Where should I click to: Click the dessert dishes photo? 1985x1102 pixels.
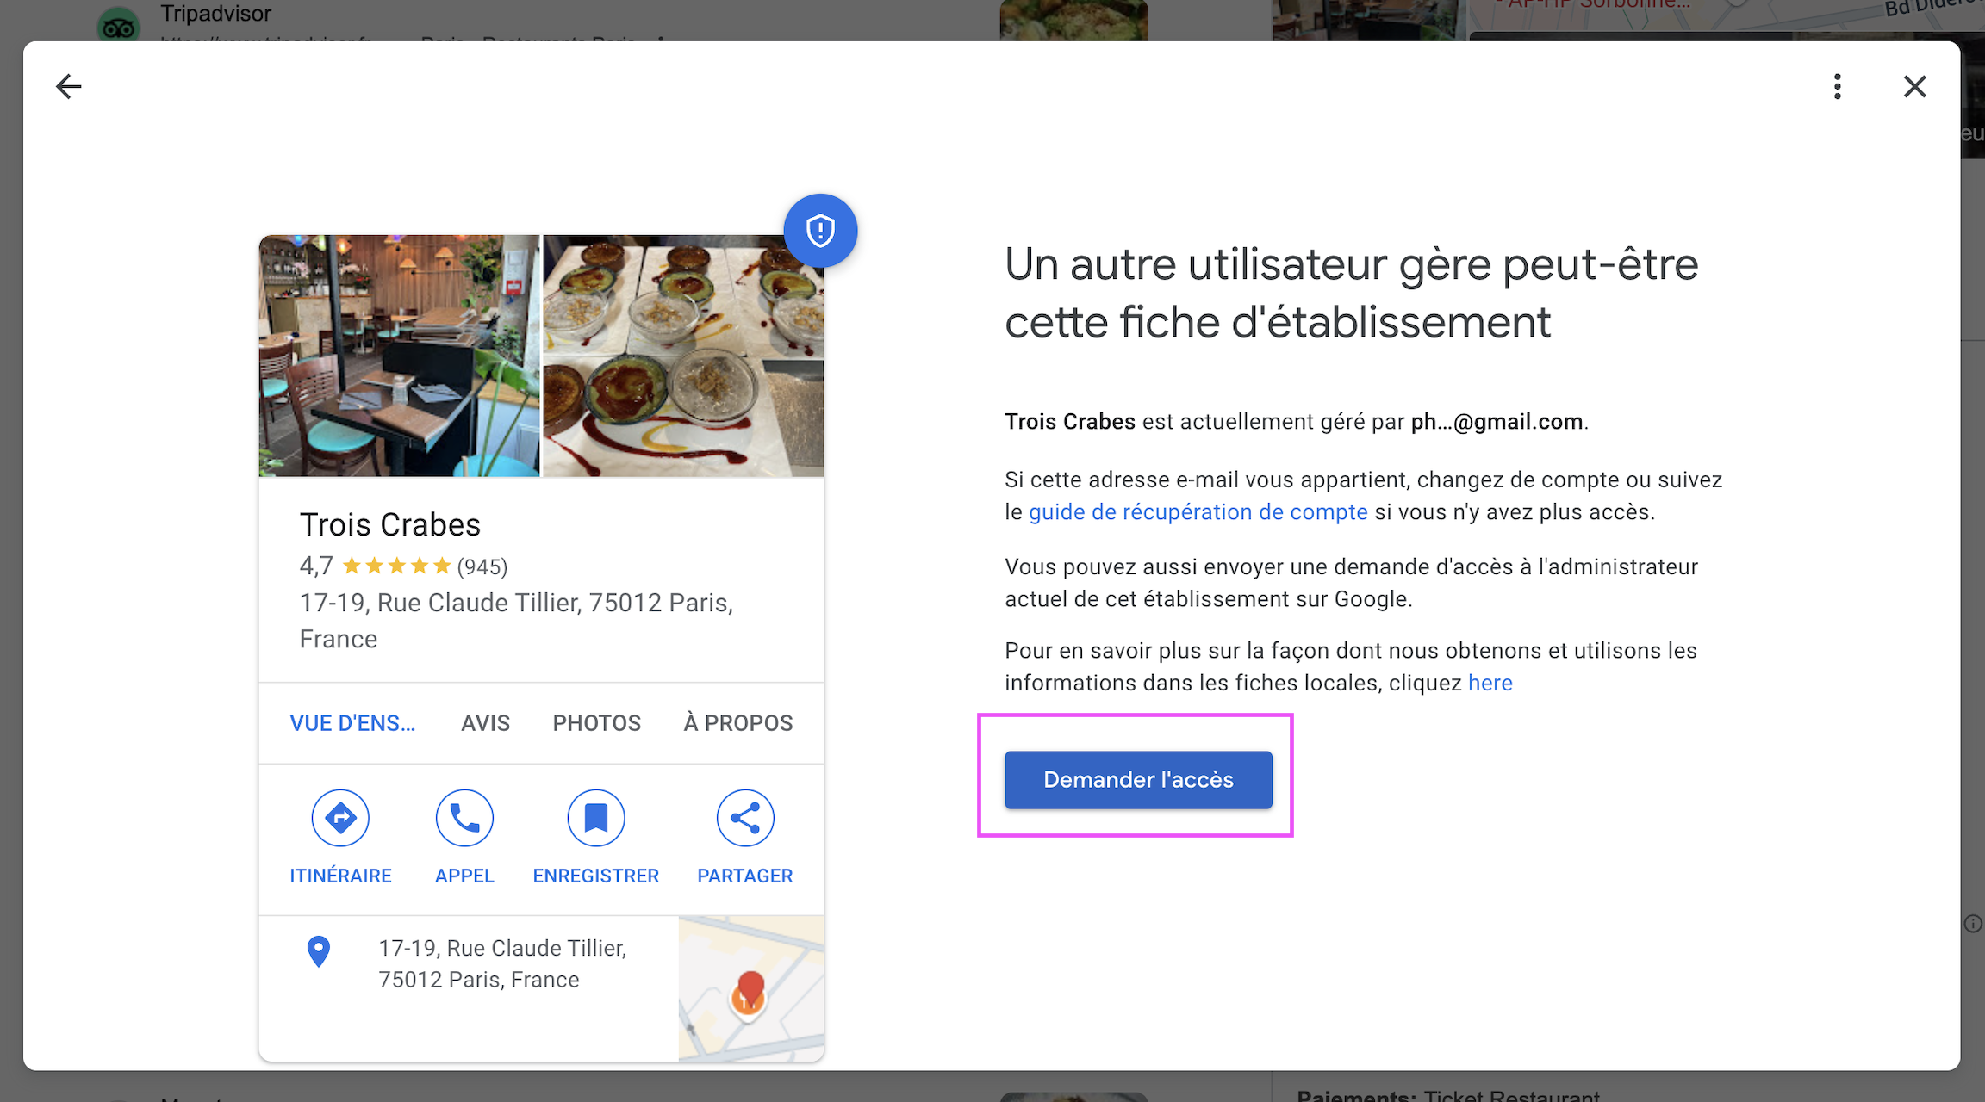click(x=683, y=356)
